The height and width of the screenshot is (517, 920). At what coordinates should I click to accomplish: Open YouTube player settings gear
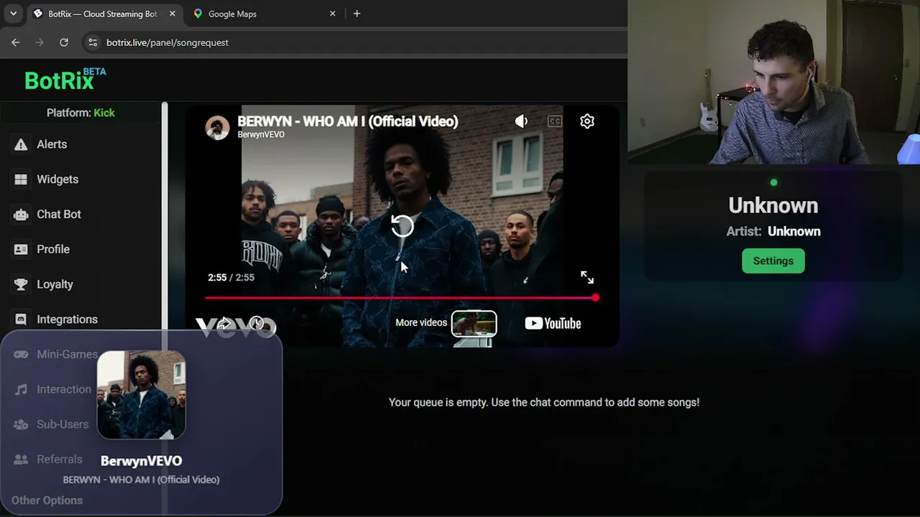point(587,121)
